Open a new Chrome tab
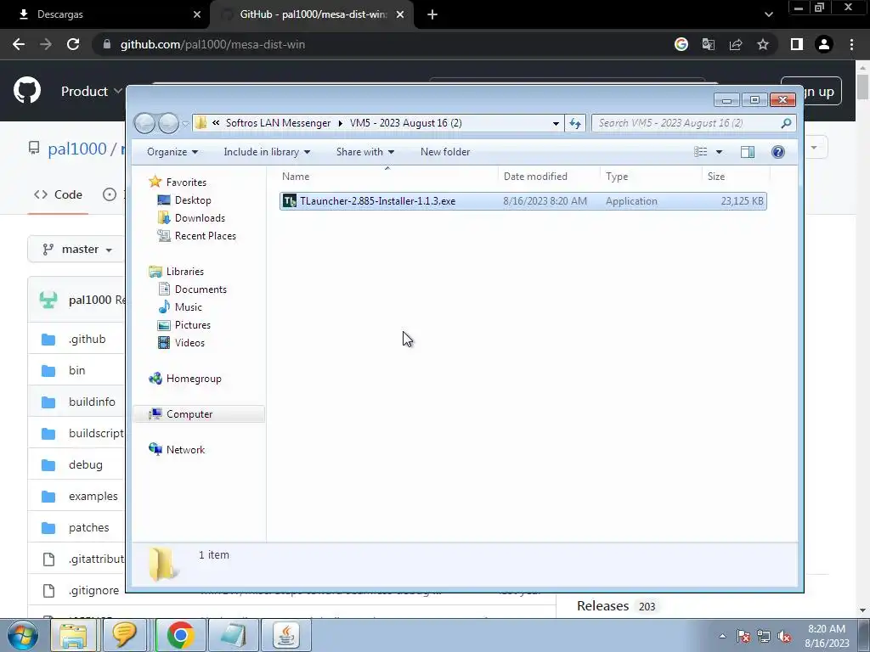The height and width of the screenshot is (652, 870). tap(432, 14)
